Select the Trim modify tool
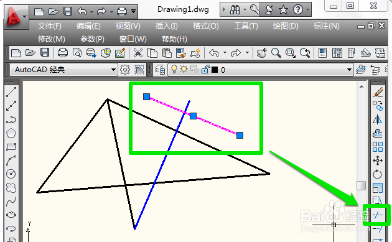This screenshot has height=242, width=392. (378, 215)
